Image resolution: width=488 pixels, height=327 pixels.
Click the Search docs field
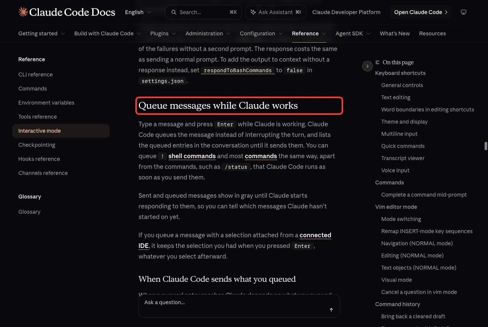click(x=204, y=12)
